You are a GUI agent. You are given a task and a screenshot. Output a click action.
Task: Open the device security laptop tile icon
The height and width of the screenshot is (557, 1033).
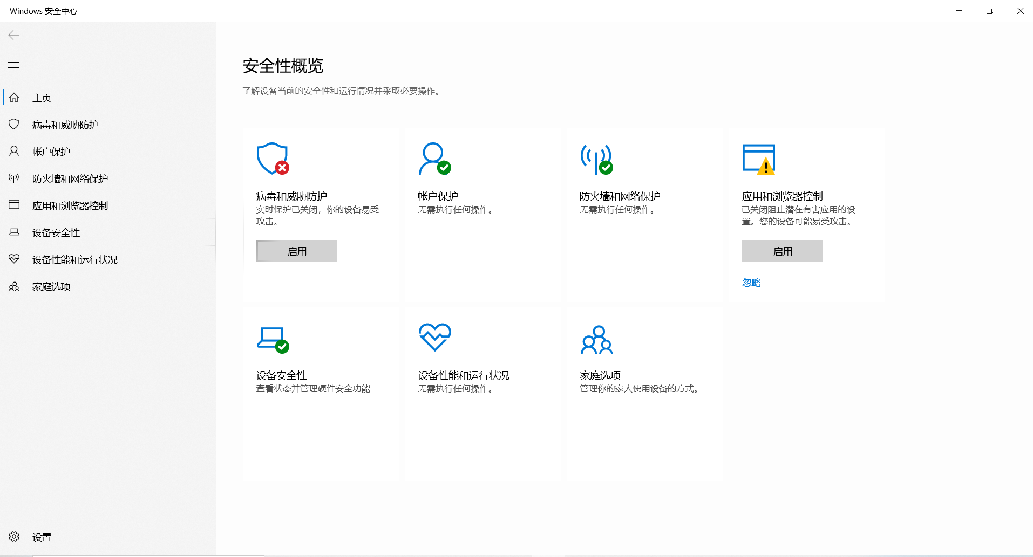coord(273,340)
